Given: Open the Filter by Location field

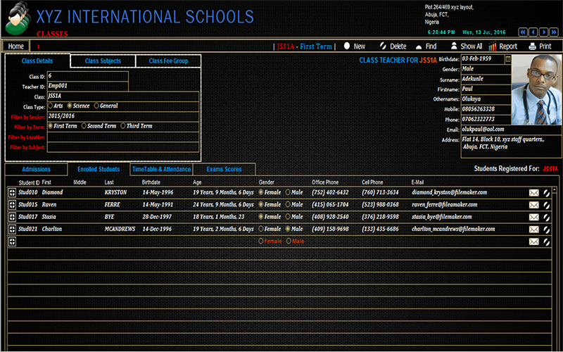Looking at the screenshot, I should click(122, 137).
